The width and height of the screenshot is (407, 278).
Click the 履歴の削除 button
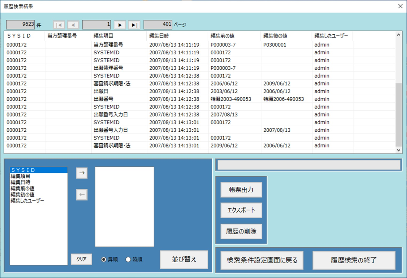pyautogui.click(x=241, y=231)
